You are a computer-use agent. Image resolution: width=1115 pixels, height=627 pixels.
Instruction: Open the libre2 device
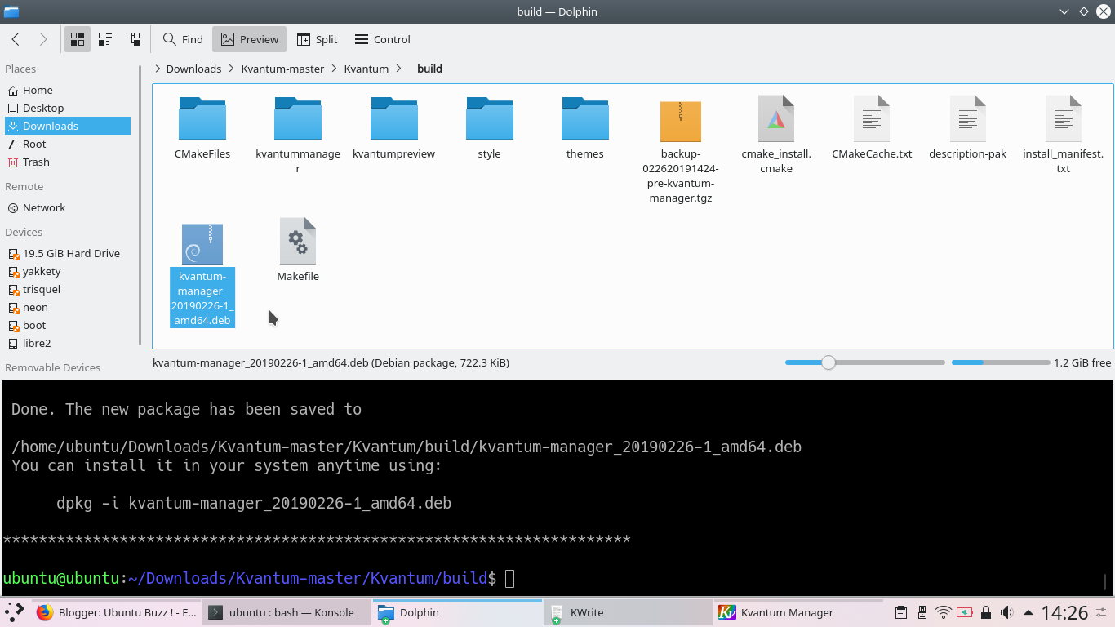click(68, 343)
